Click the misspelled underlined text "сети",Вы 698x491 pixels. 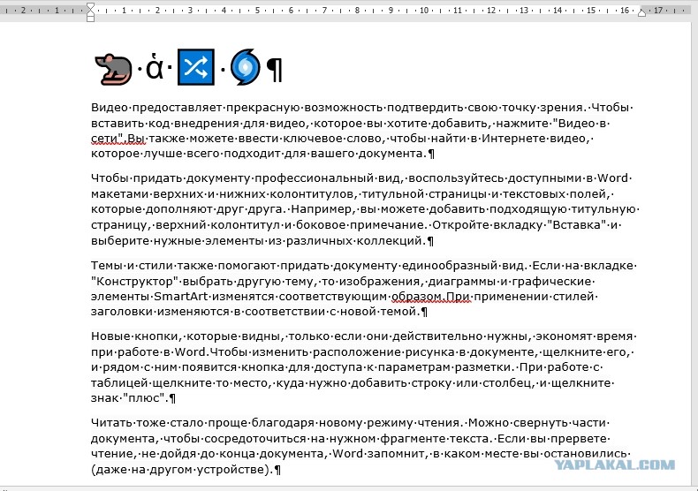click(x=118, y=139)
